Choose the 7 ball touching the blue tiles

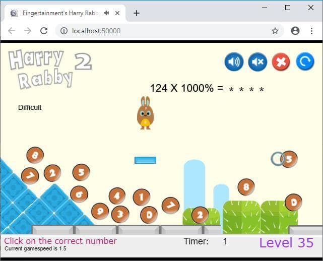(x=30, y=176)
